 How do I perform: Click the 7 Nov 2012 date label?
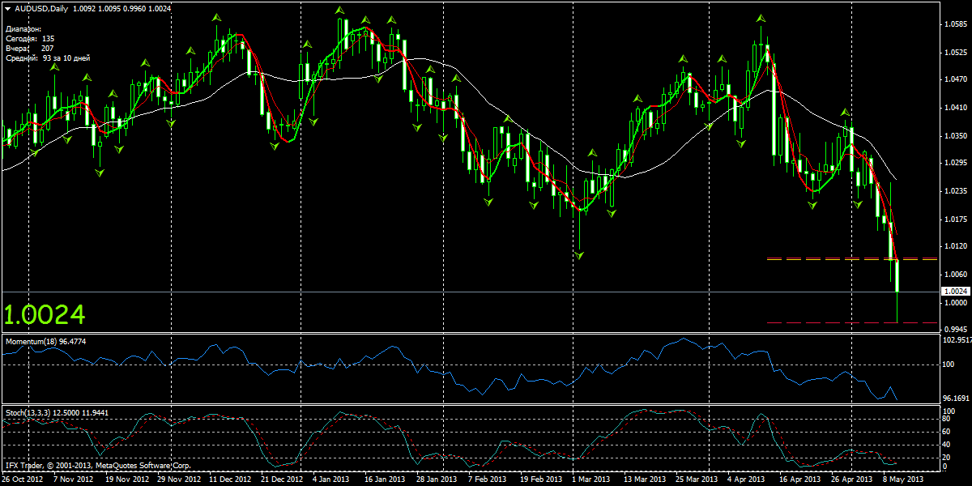pyautogui.click(x=73, y=480)
